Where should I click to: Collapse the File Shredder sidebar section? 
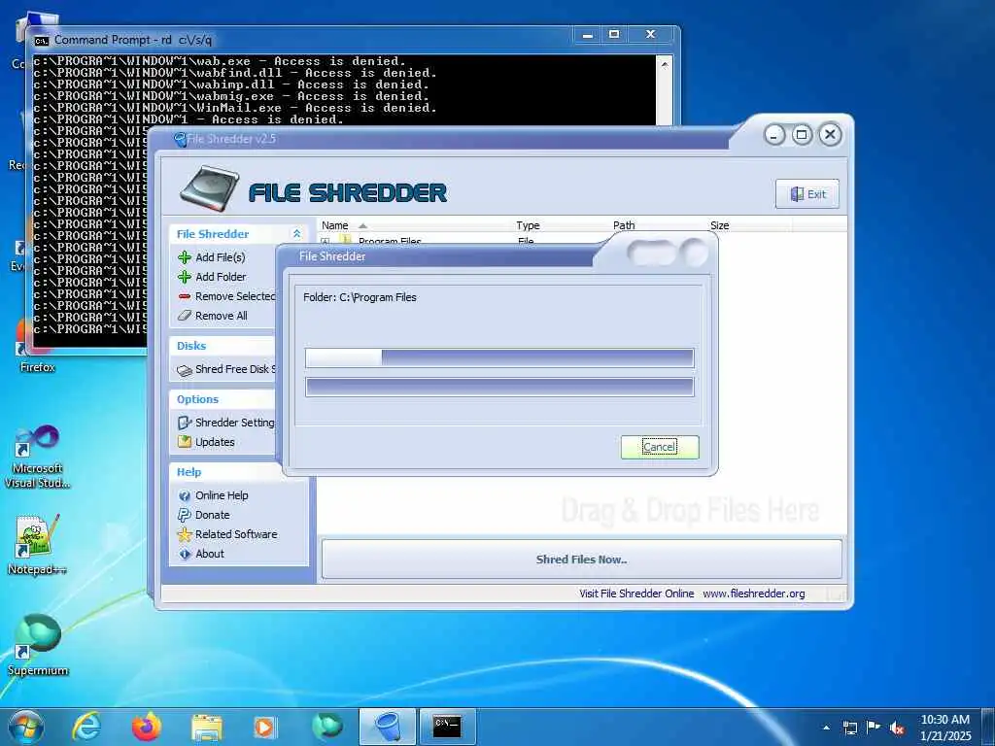pos(296,234)
